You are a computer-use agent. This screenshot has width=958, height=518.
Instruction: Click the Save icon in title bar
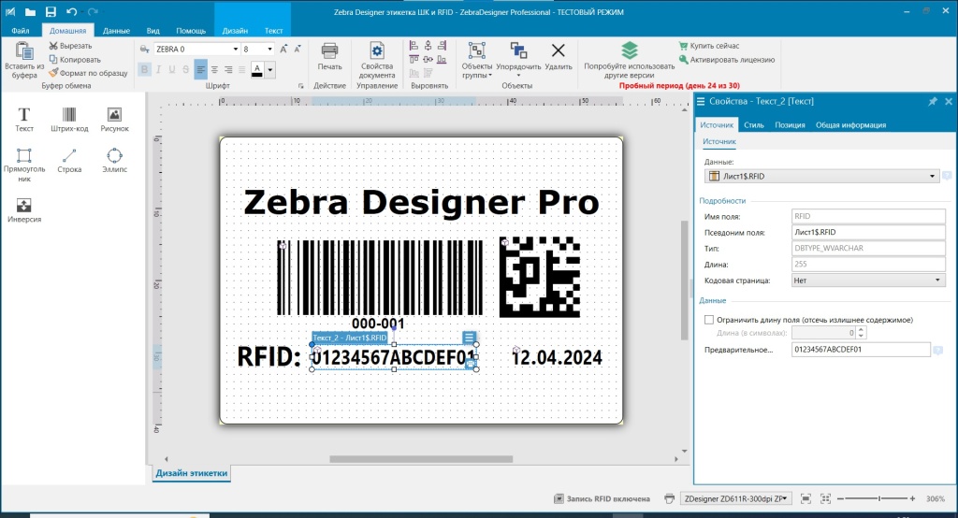point(51,11)
